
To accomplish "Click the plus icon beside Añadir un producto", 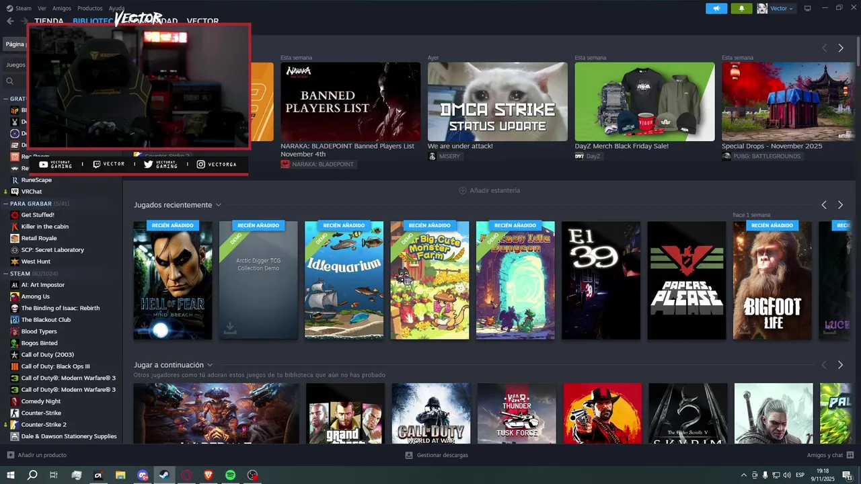I will [10, 455].
